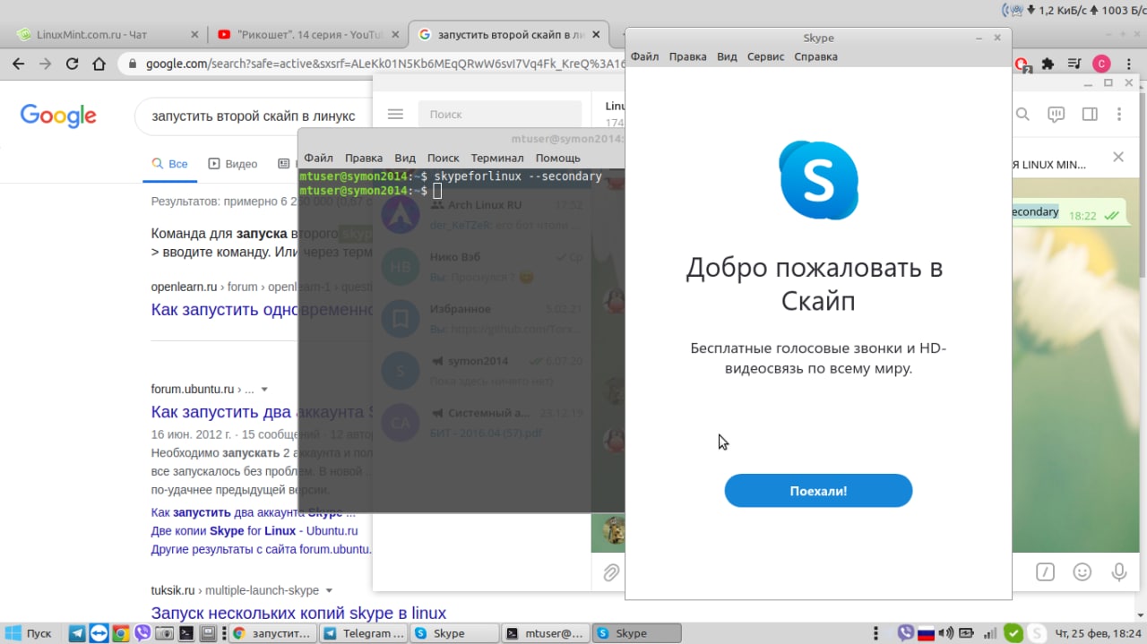Image resolution: width=1147 pixels, height=644 pixels.
Task: Open the Arch Linux RU chat in Telegram
Action: [481, 215]
